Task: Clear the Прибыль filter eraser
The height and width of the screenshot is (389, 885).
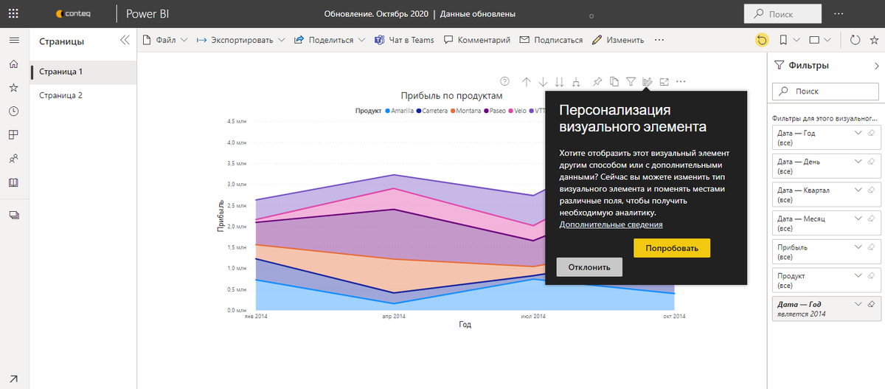Action: click(871, 247)
